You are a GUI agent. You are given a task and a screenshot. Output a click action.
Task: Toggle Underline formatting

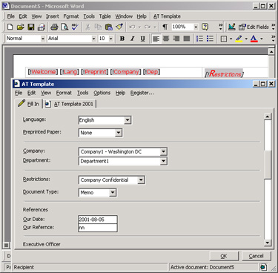[x=142, y=39]
